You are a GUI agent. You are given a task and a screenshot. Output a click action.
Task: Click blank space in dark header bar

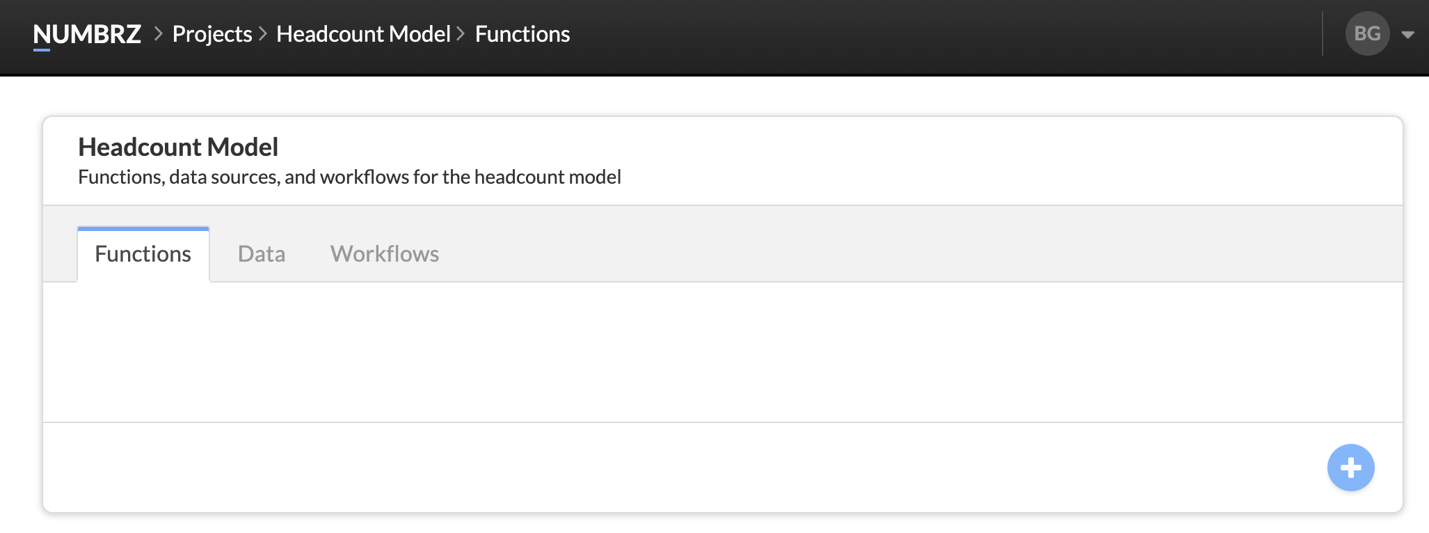pyautogui.click(x=939, y=34)
